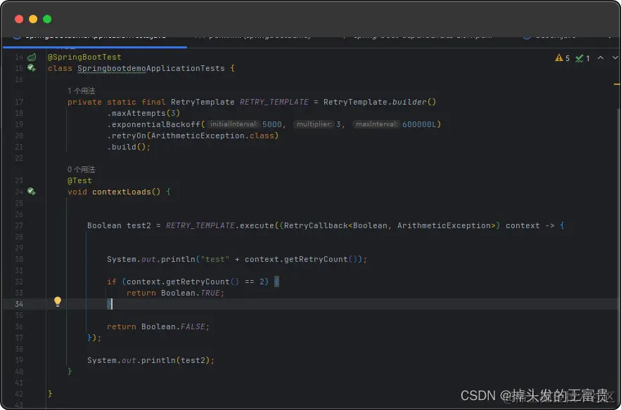The width and height of the screenshot is (621, 410).
Task: Click the value 600000L
Action: point(419,124)
